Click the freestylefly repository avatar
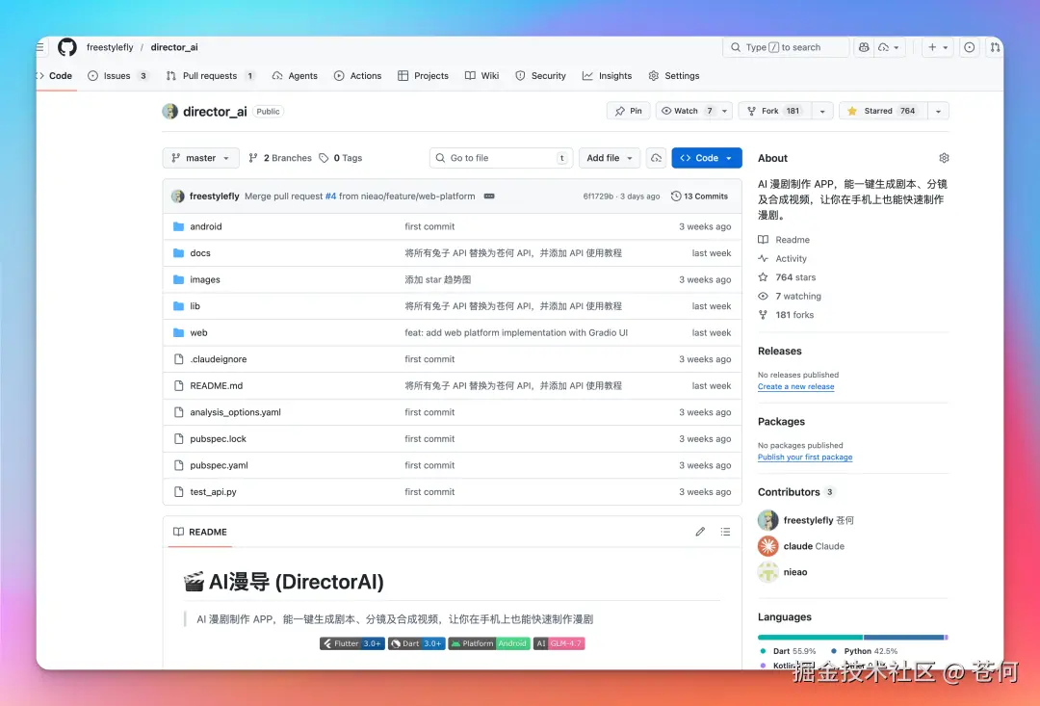Image resolution: width=1040 pixels, height=706 pixels. pos(170,111)
